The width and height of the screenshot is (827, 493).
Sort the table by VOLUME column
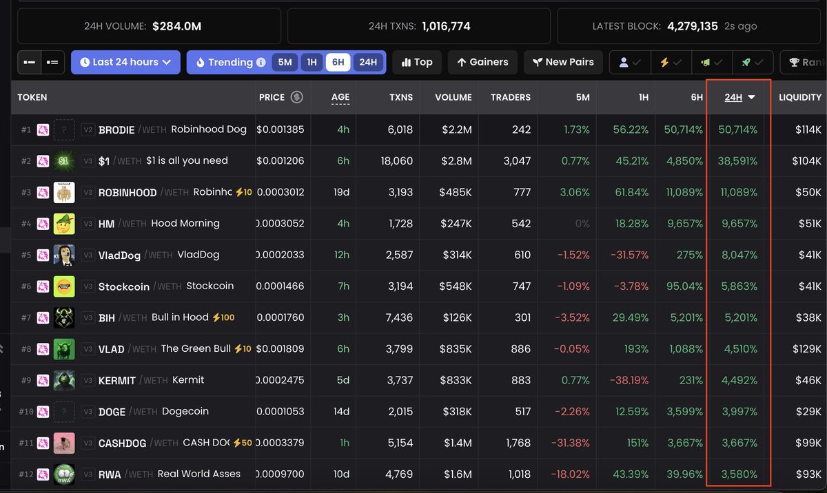pyautogui.click(x=453, y=97)
